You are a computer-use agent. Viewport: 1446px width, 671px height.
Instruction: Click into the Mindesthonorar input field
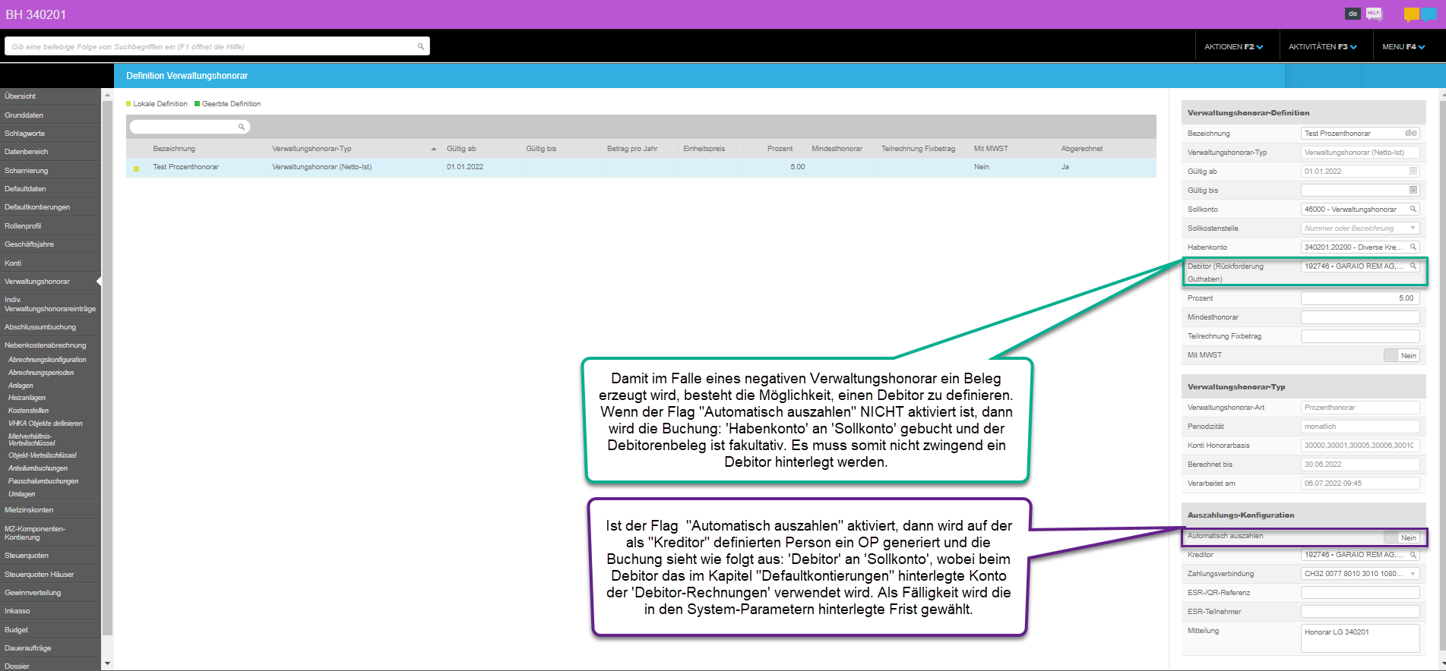[x=1359, y=317]
